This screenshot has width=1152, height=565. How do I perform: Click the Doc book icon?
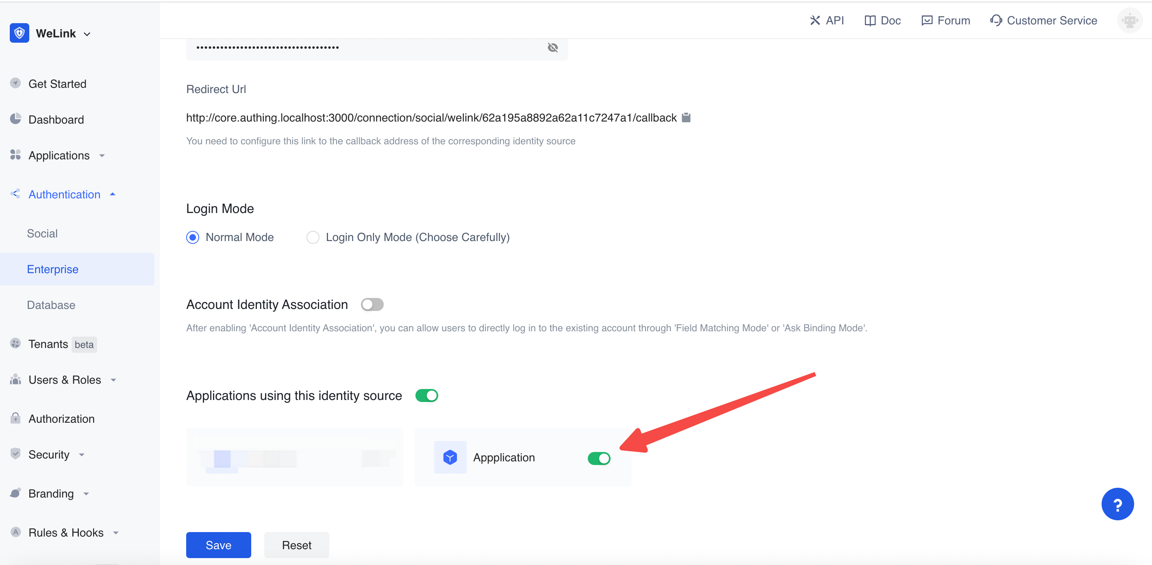[x=870, y=21]
